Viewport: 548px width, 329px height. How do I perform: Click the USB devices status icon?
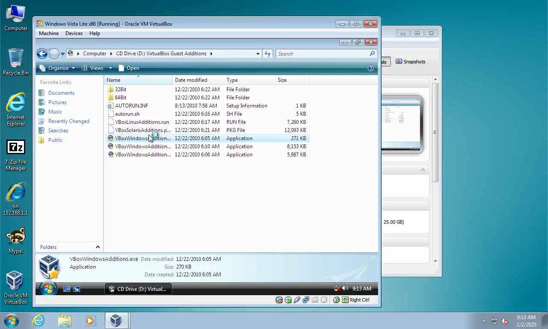(297, 300)
